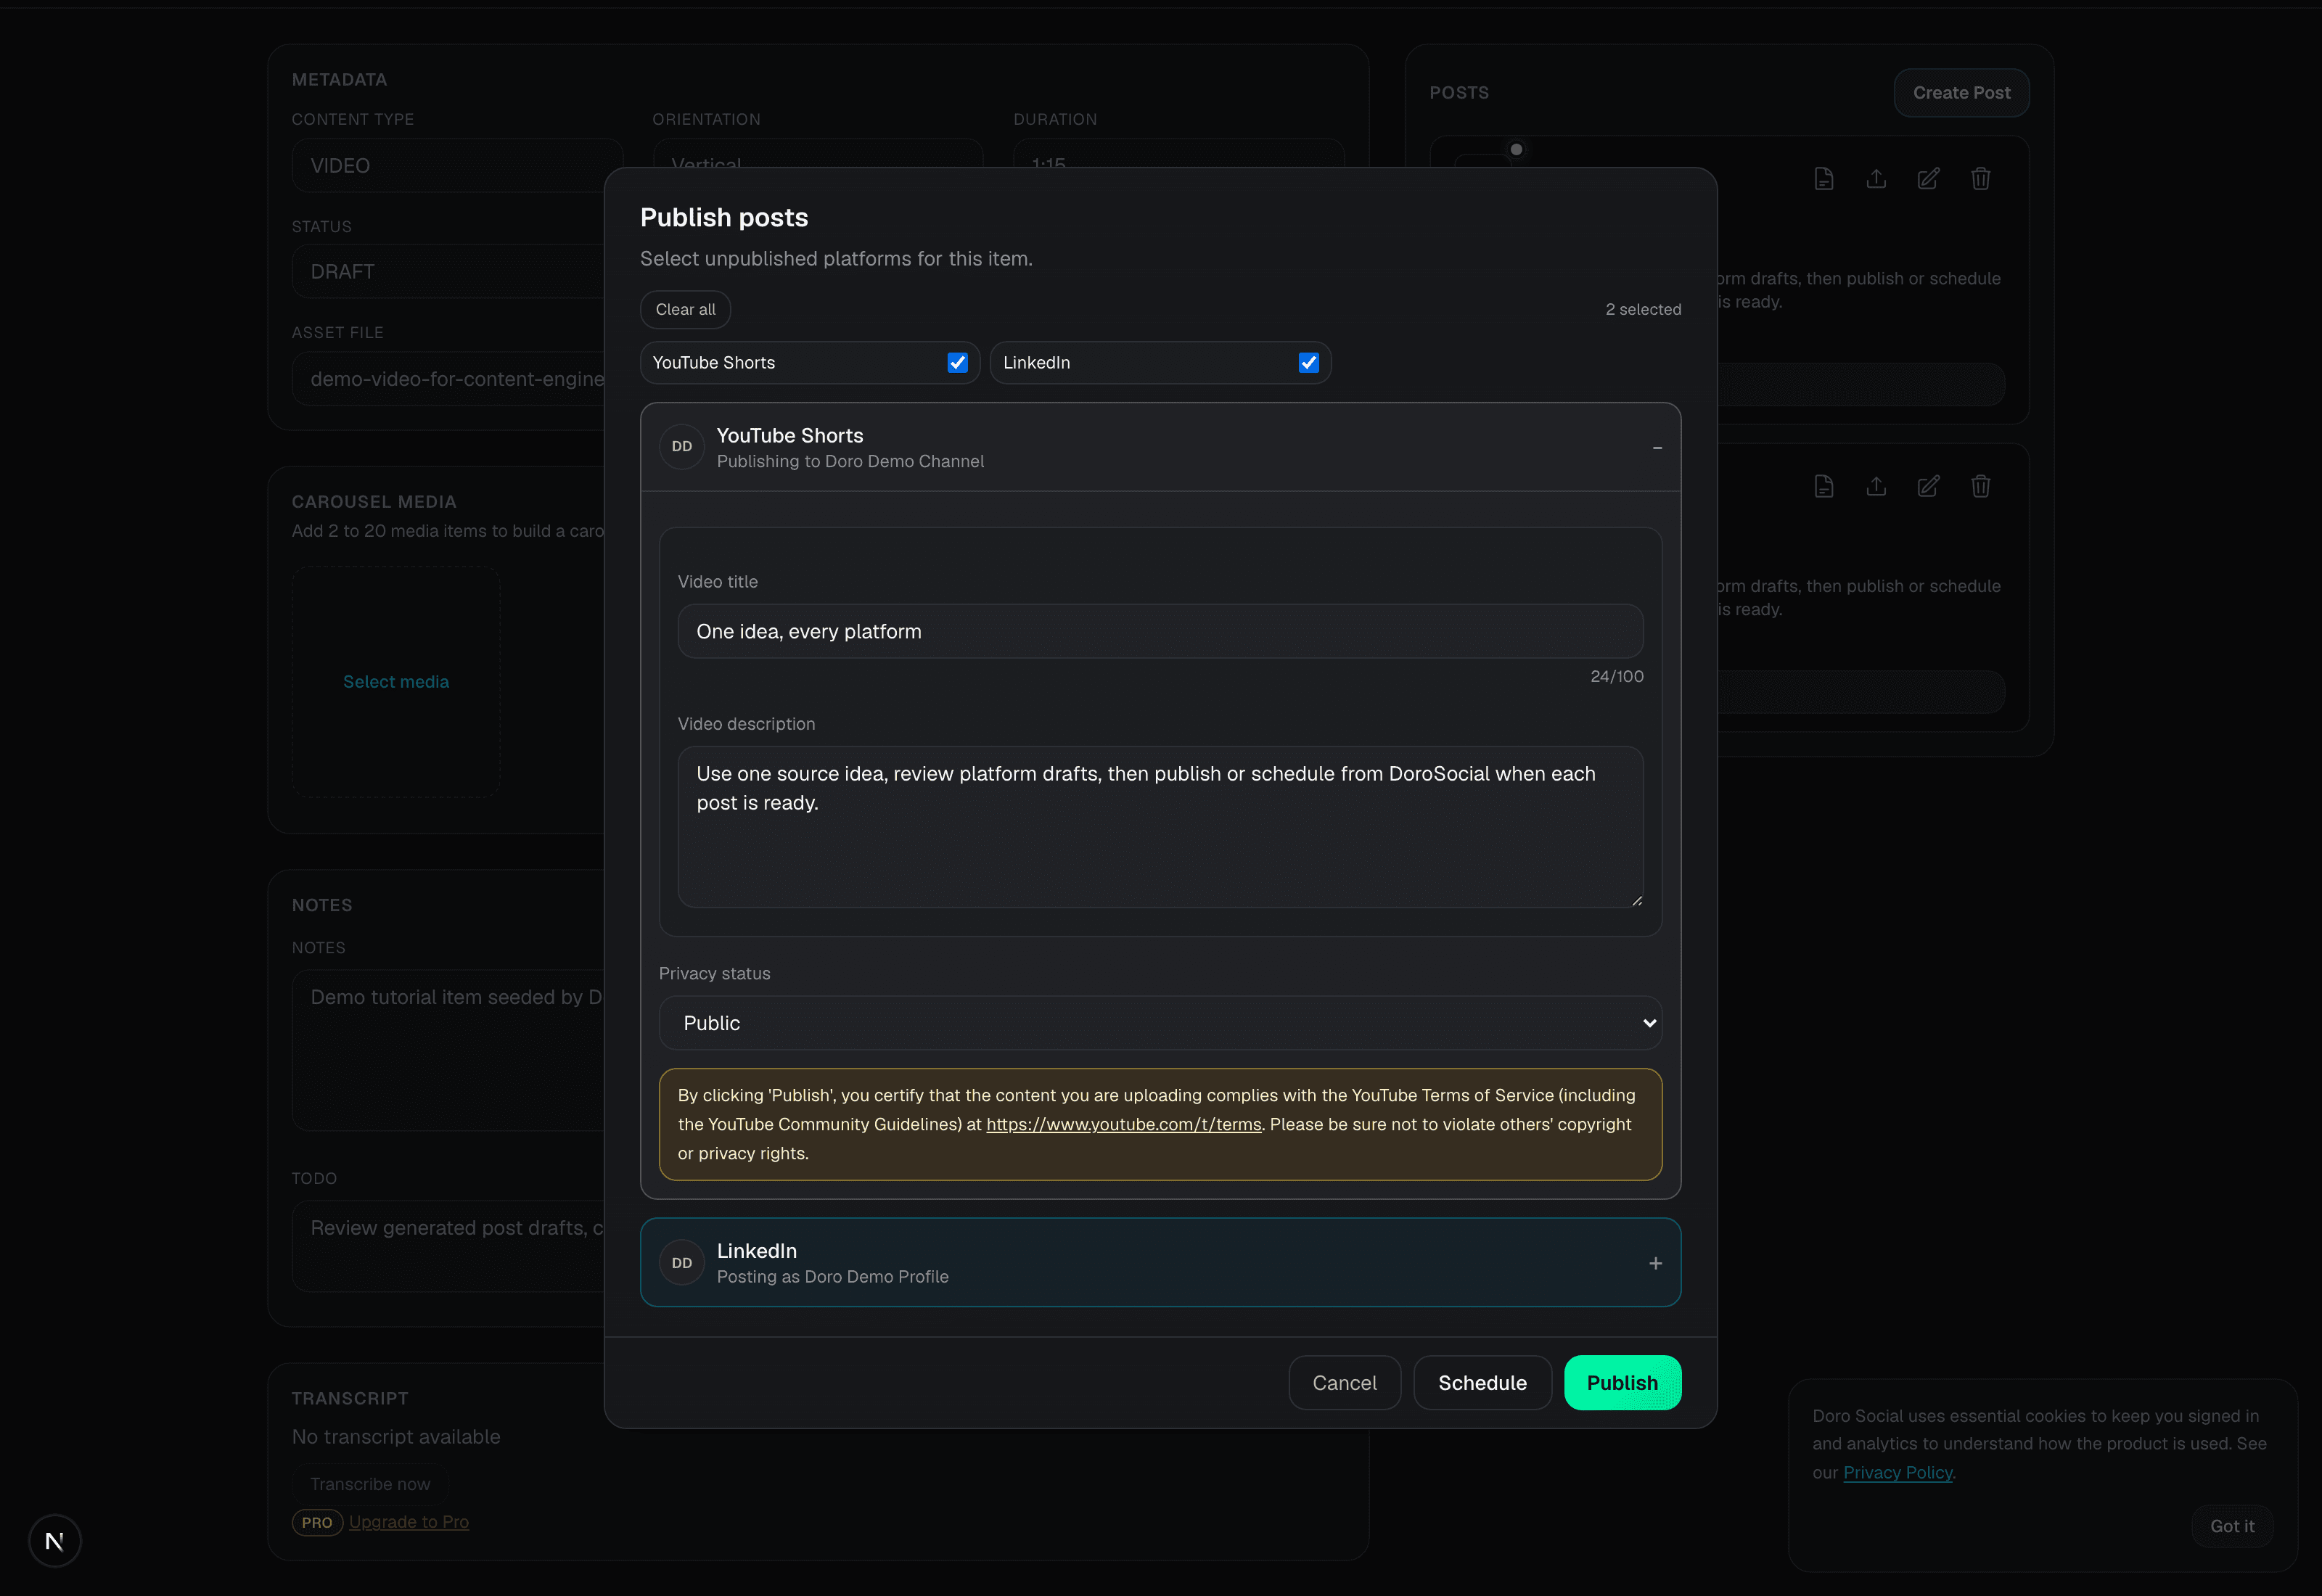Click the Schedule button

coord(1482,1383)
